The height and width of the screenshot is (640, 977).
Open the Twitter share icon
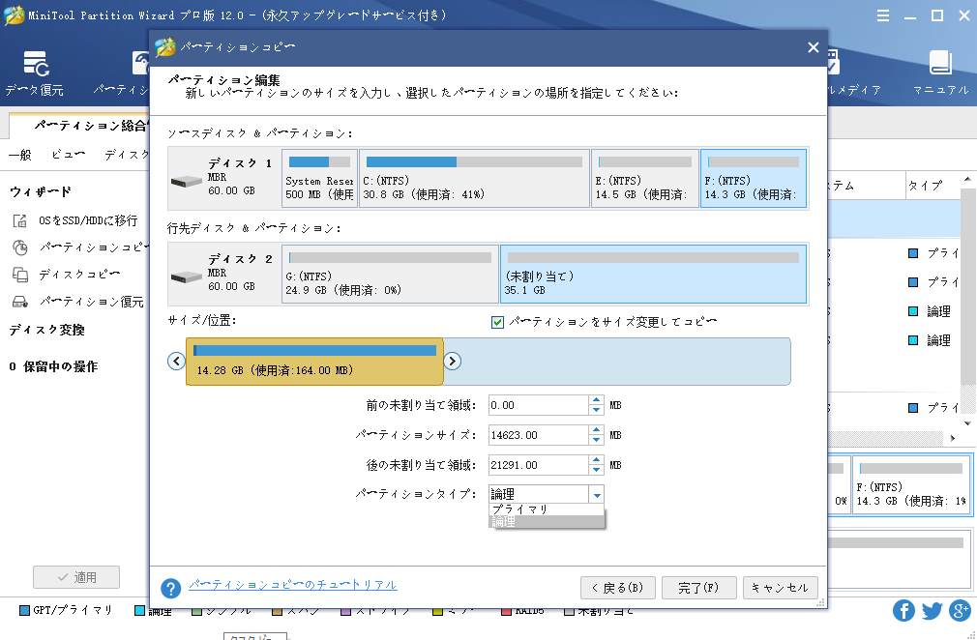(931, 611)
